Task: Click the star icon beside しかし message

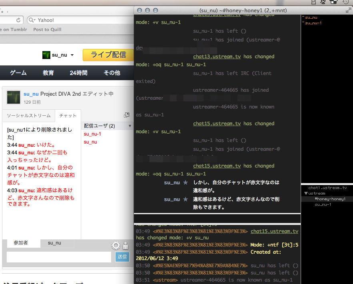Action: click(x=185, y=182)
